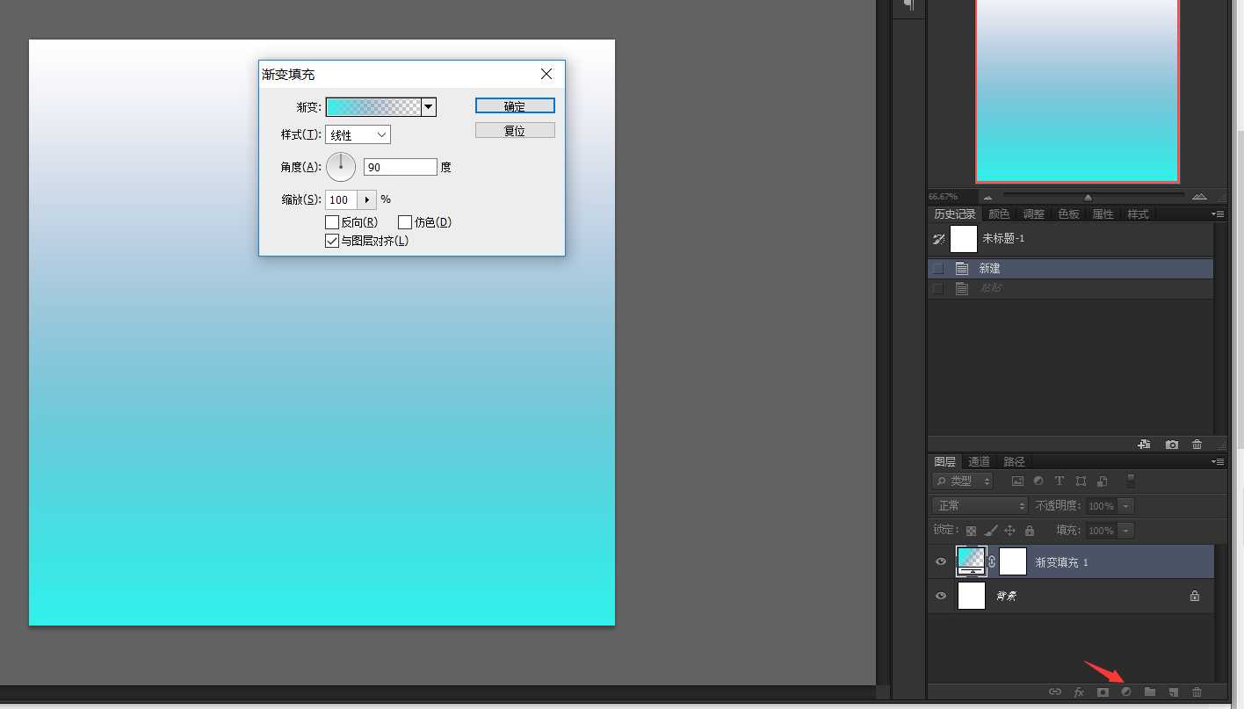The image size is (1244, 709).
Task: Open the fx layer style menu icon
Action: coord(1079,692)
